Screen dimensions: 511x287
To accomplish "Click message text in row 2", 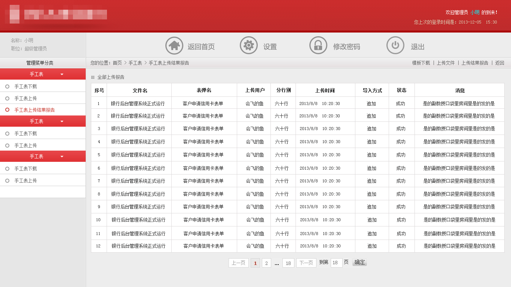I will 459,116.
